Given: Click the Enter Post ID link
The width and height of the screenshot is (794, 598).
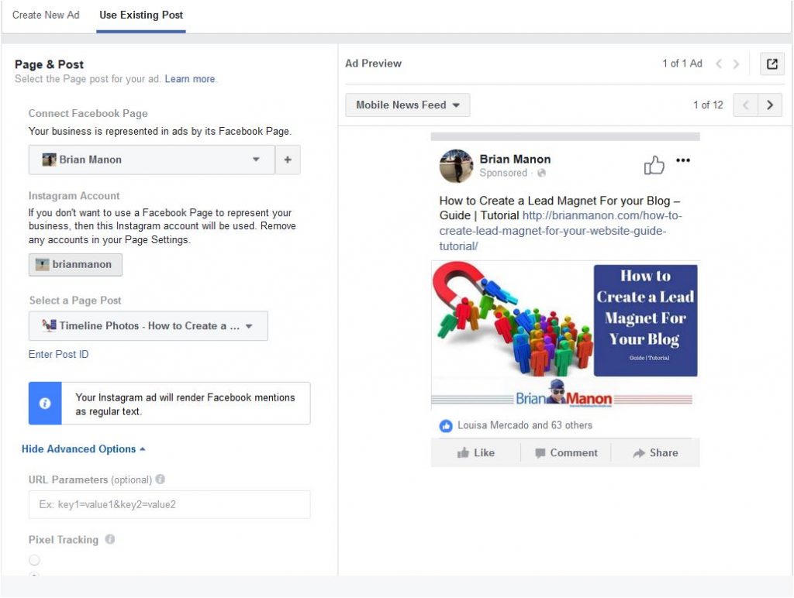Looking at the screenshot, I should 58,354.
